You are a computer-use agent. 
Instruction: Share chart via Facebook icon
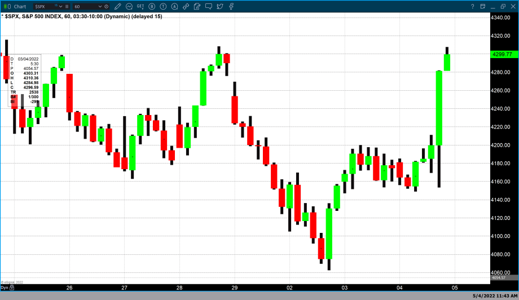231,6
